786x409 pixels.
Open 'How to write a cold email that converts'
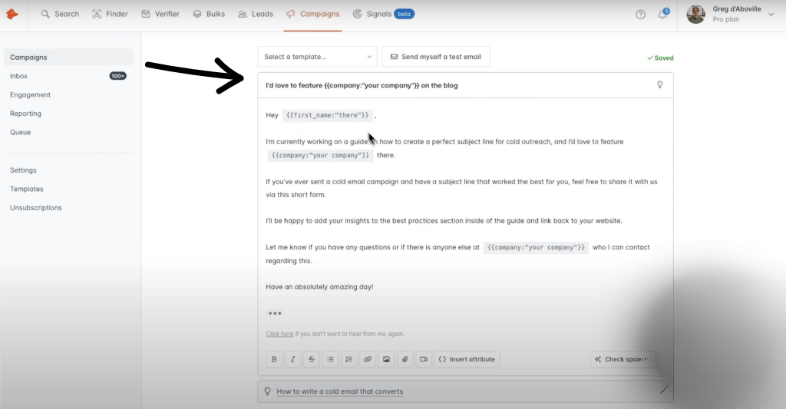[x=340, y=391]
